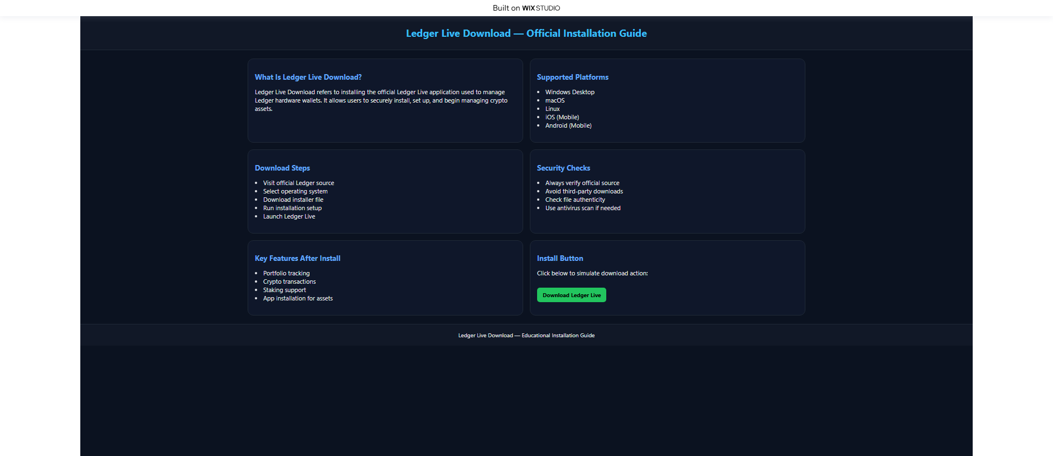Screen dimensions: 1053x456
Task: Click 'Avoid third-party downloads' item
Action: [x=584, y=191]
